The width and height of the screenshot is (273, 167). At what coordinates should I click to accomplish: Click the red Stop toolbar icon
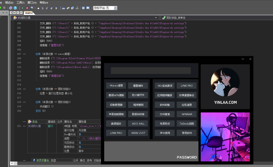pyautogui.click(x=27, y=8)
